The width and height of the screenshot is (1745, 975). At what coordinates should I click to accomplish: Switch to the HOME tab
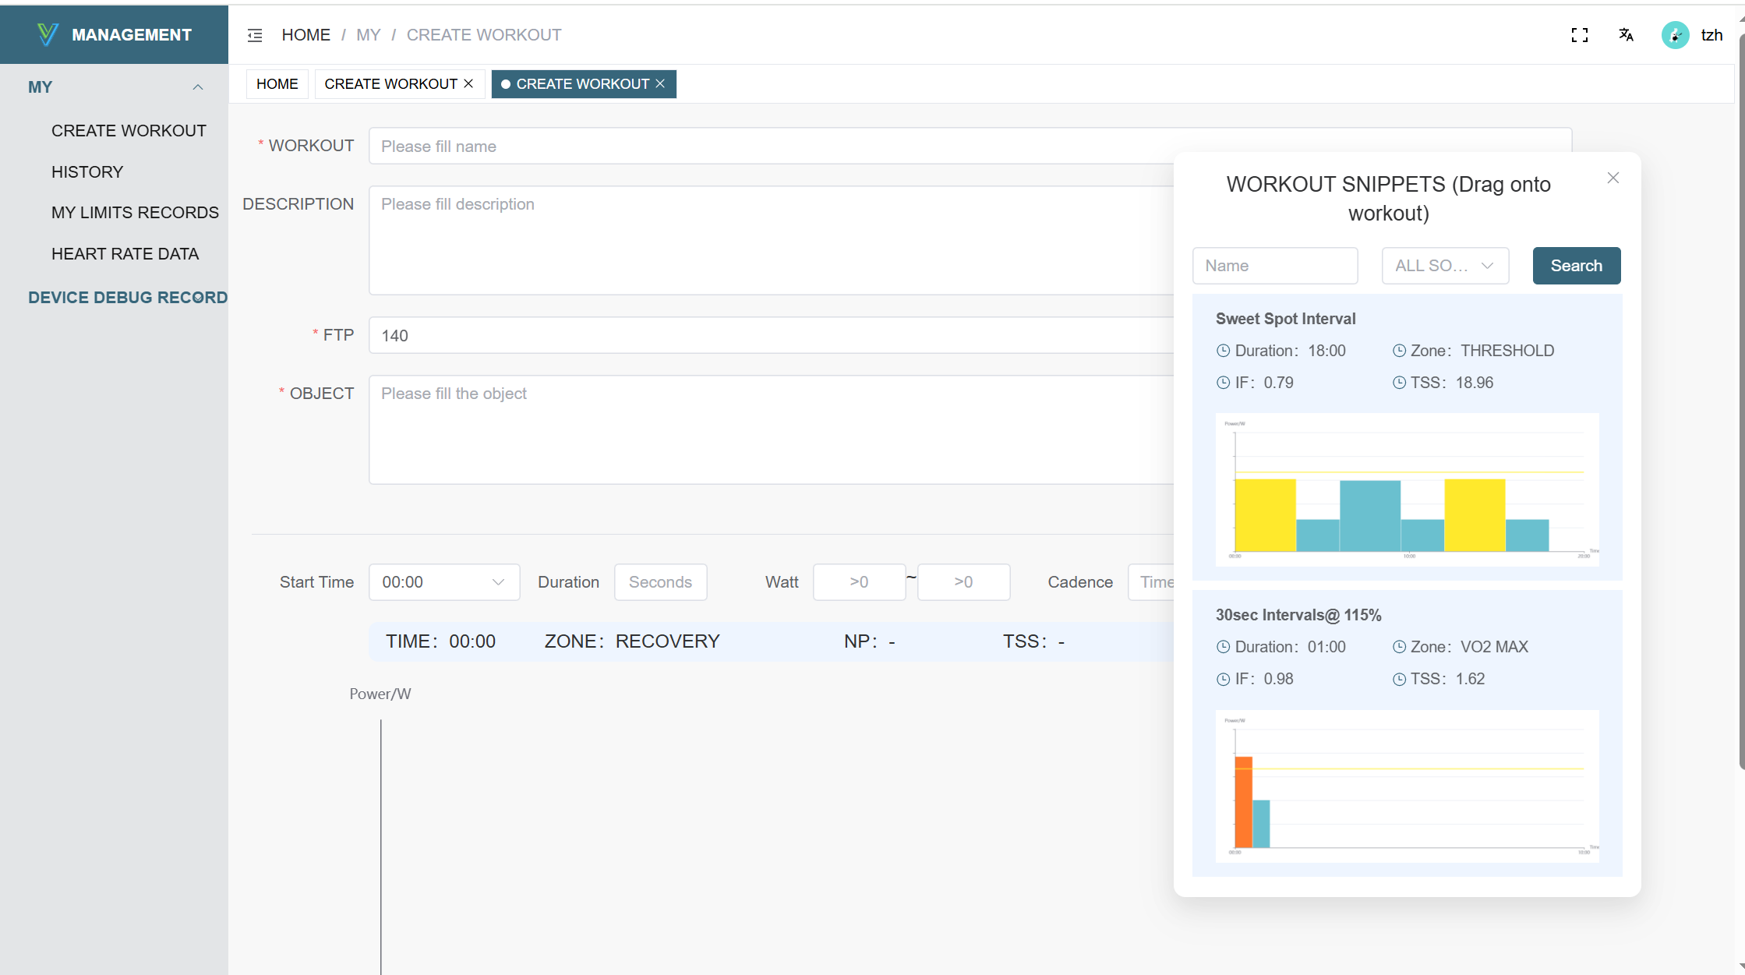coord(277,83)
